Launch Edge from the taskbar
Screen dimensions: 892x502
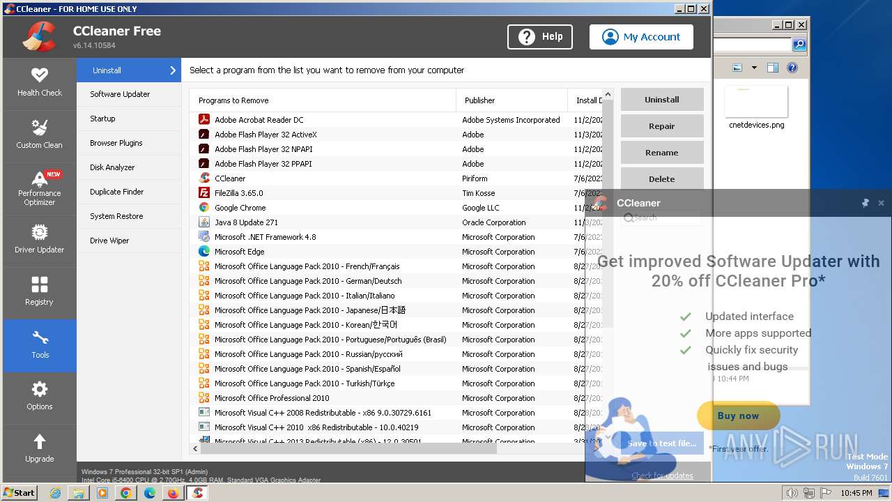click(x=149, y=493)
